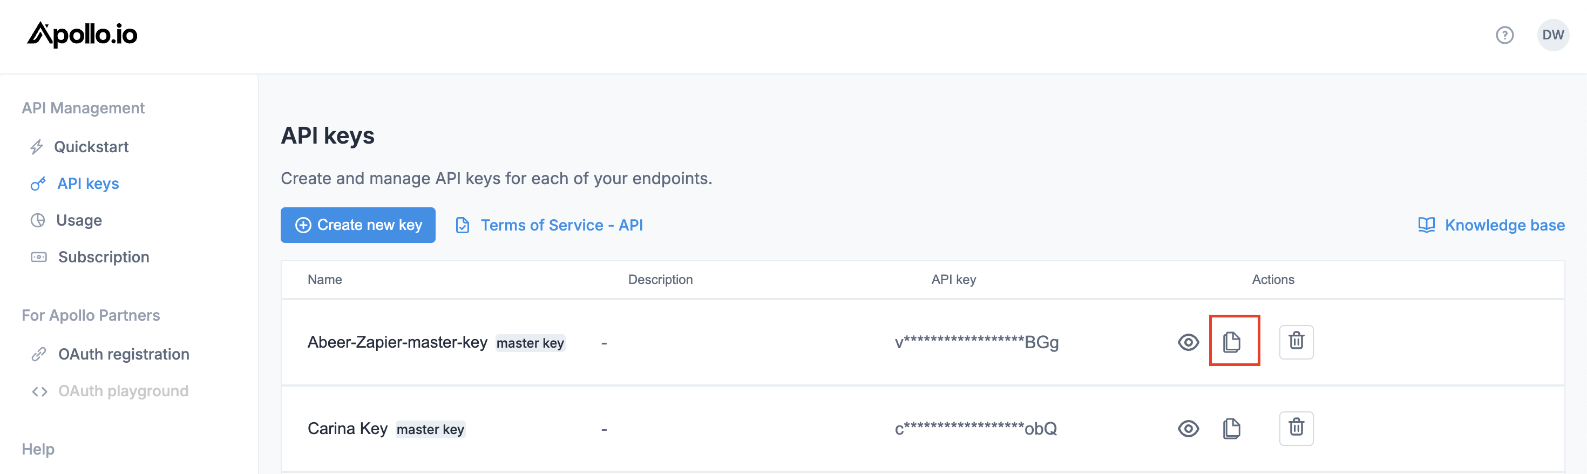Delete the Carina Key
Viewport: 1587px width, 474px height.
(1296, 429)
